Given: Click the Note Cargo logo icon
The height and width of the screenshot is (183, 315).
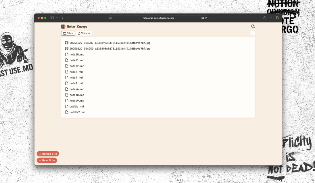Looking at the screenshot, I should coord(63,27).
